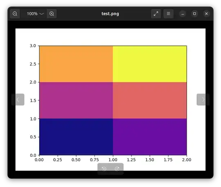
Task: Open the hamburger main menu
Action: pyautogui.click(x=168, y=13)
